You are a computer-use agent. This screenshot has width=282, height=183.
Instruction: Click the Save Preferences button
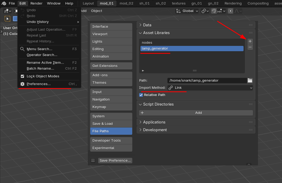pos(115,160)
